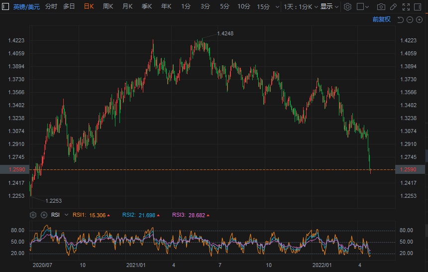The height and width of the screenshot is (272, 428).
Task: Switch to 分时 intraday tab
Action: (x=51, y=6)
